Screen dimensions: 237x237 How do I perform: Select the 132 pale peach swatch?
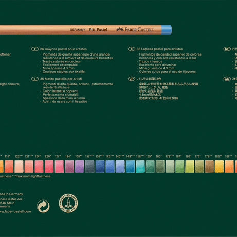19,167
